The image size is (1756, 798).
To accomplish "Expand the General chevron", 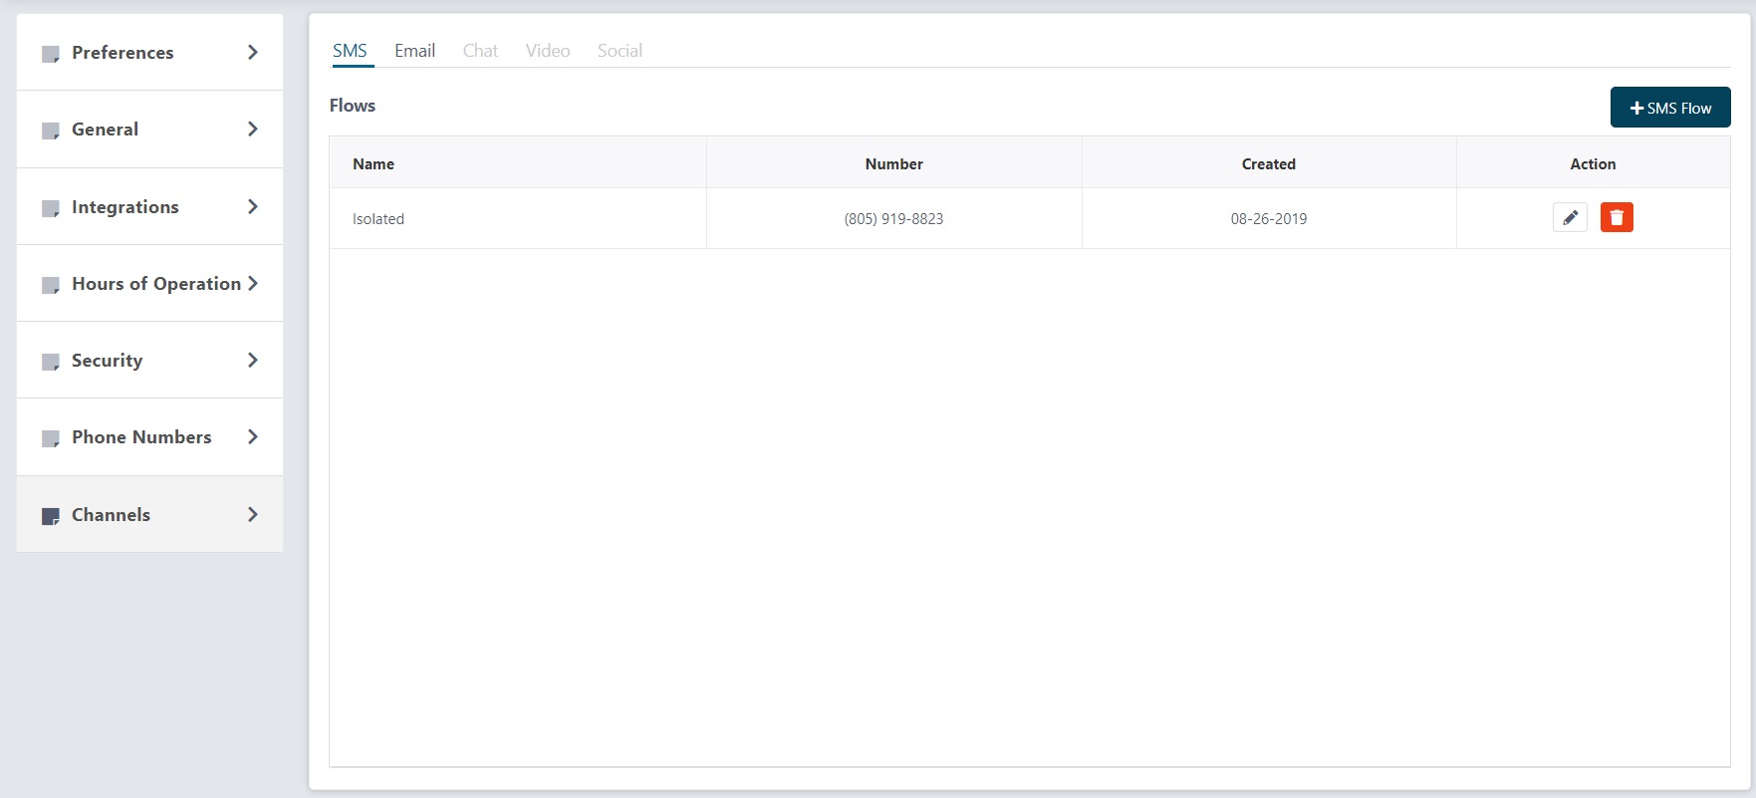I will coord(253,129).
